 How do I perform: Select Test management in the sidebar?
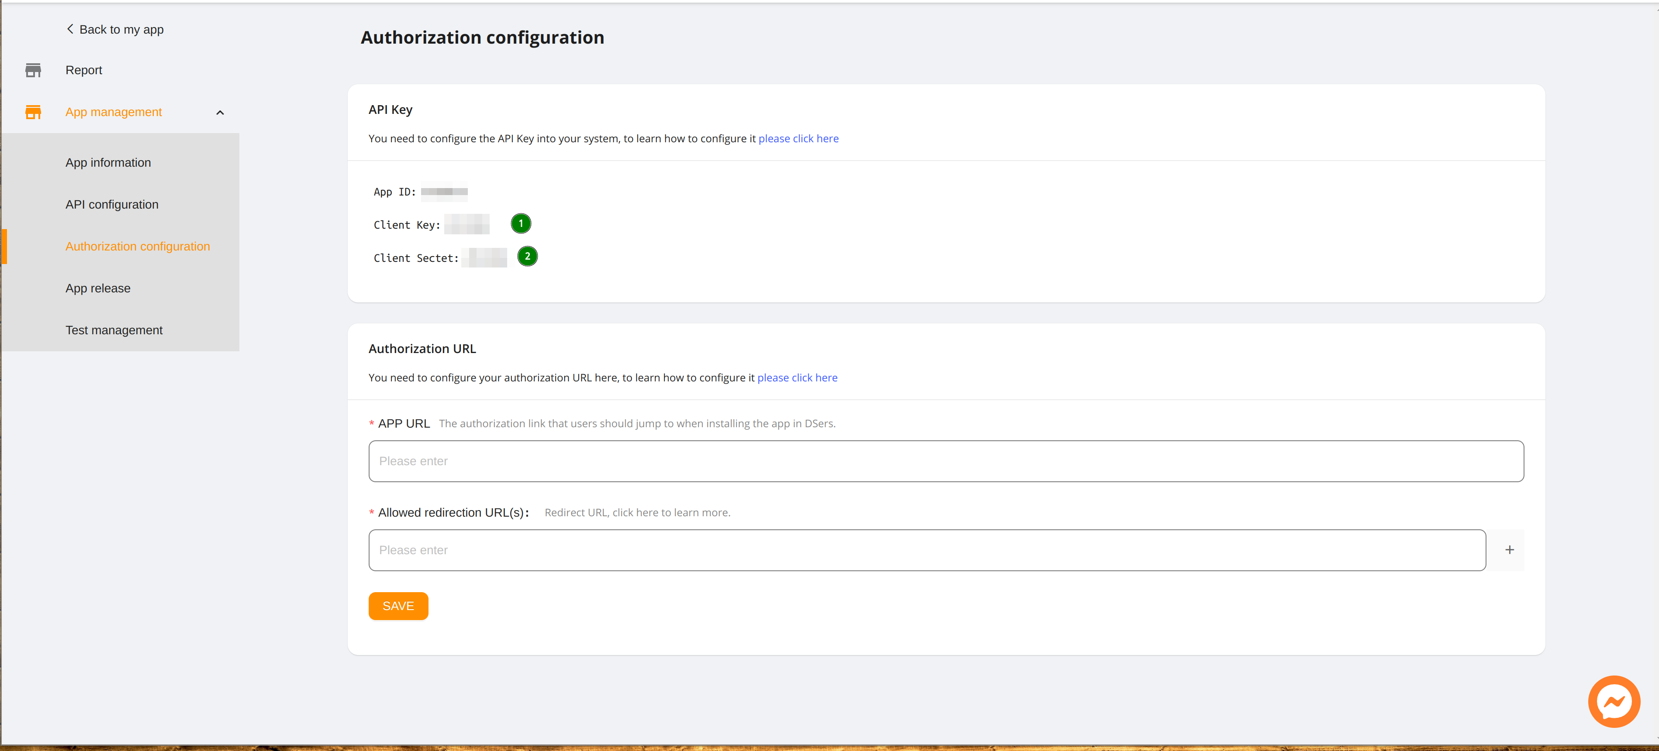pos(113,329)
